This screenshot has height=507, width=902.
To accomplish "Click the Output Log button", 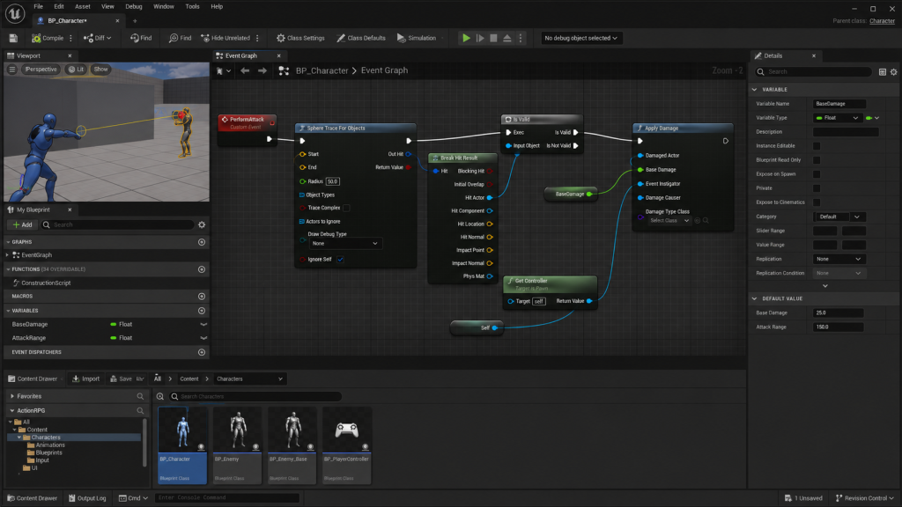I will tap(87, 498).
